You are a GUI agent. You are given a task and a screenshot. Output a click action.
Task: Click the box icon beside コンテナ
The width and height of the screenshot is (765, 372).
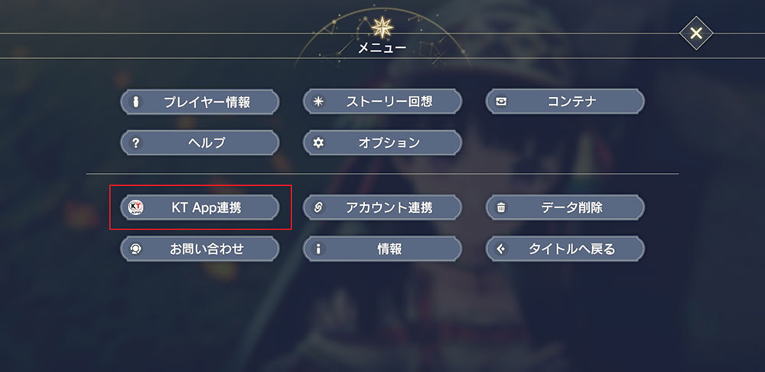[501, 101]
